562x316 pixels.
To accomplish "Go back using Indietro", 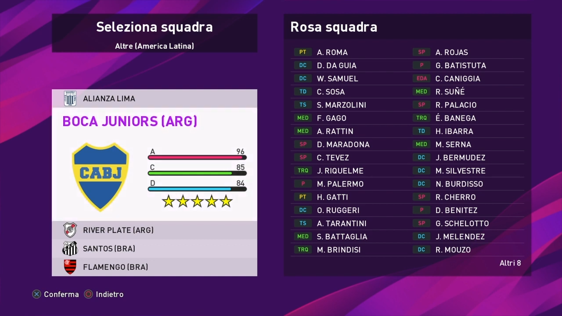I will pos(110,294).
